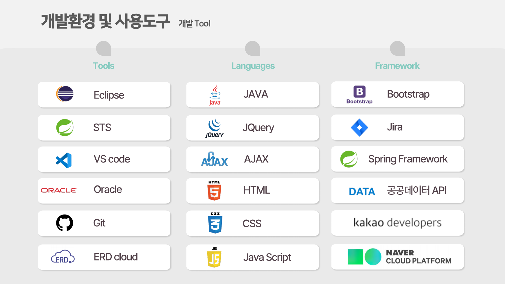The image size is (505, 284).
Task: Select the Jira diamond icon
Action: coord(360,127)
